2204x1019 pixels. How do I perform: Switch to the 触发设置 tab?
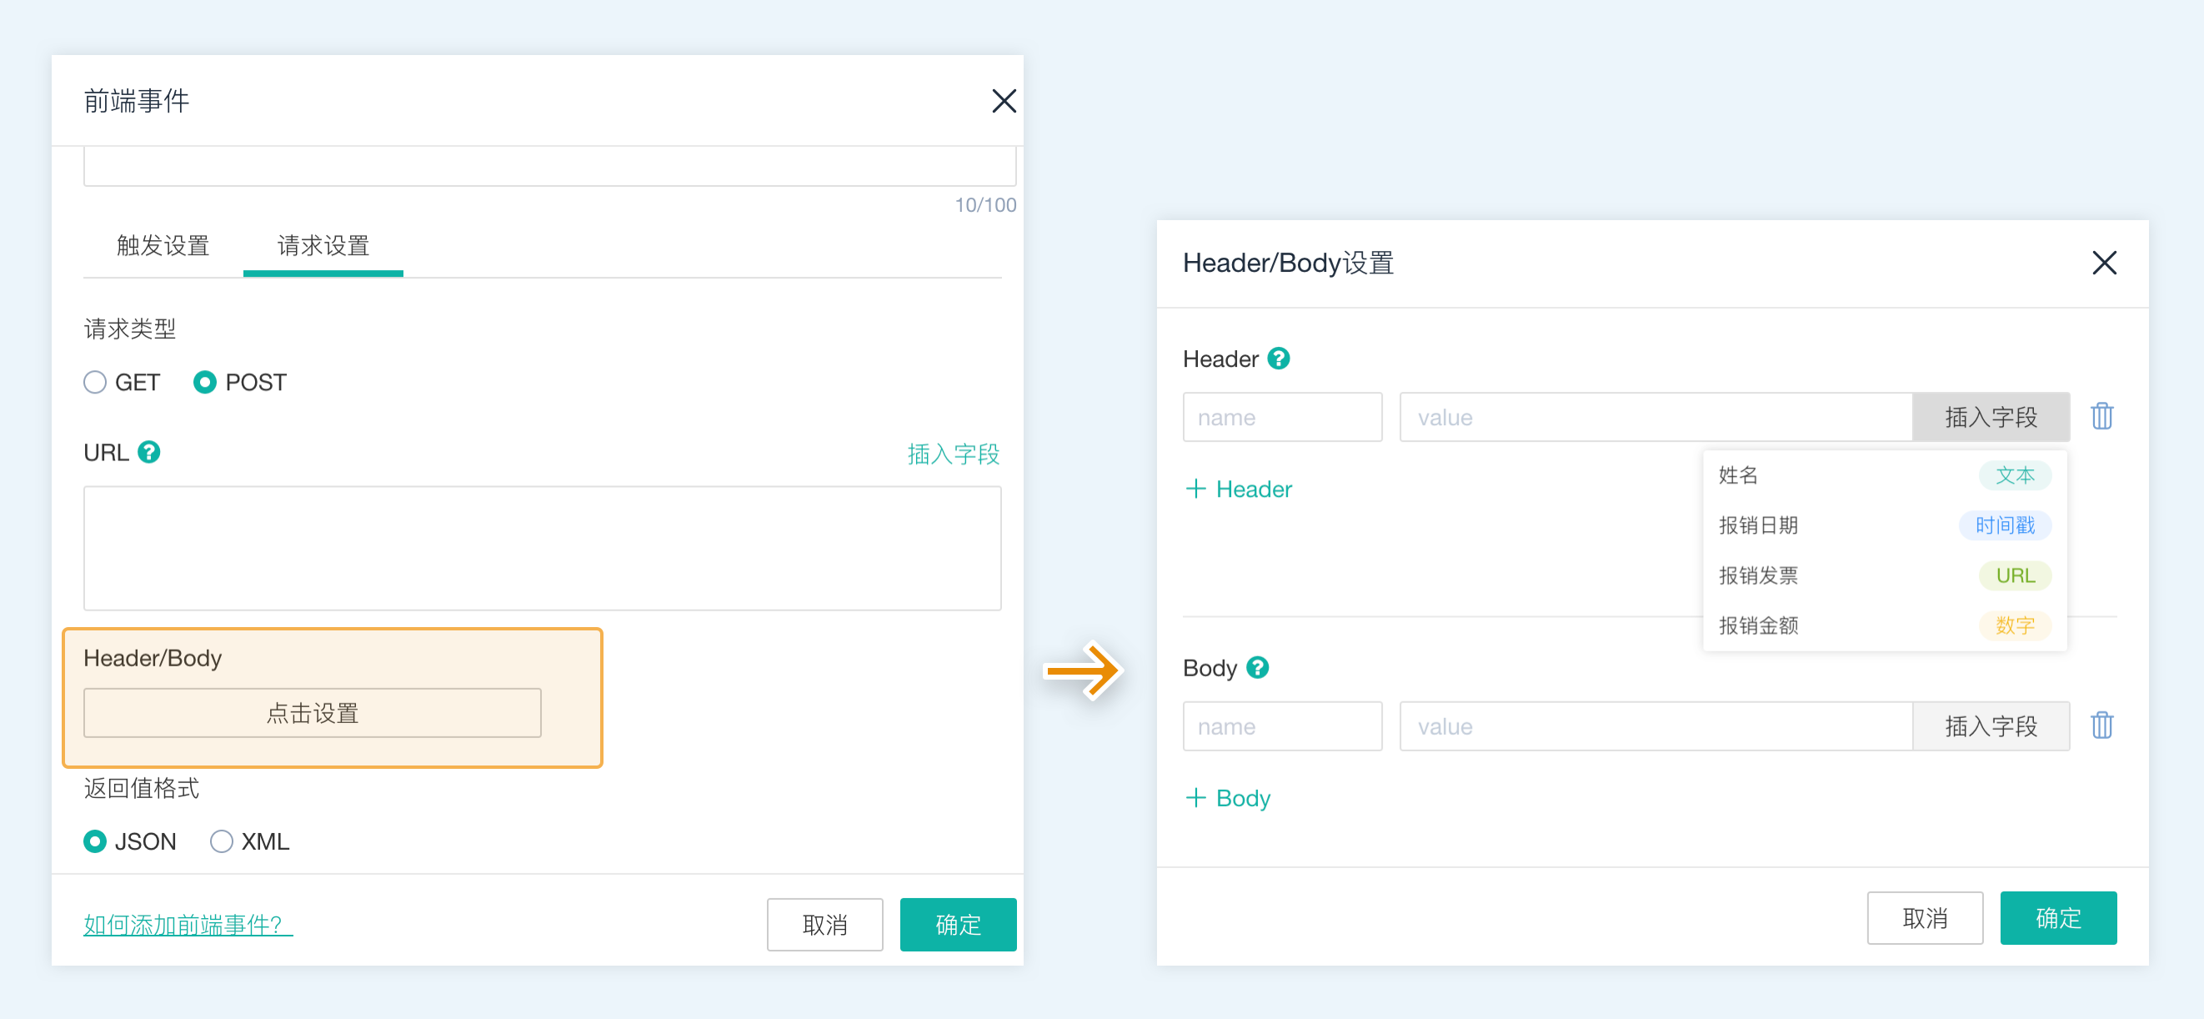pyautogui.click(x=163, y=246)
